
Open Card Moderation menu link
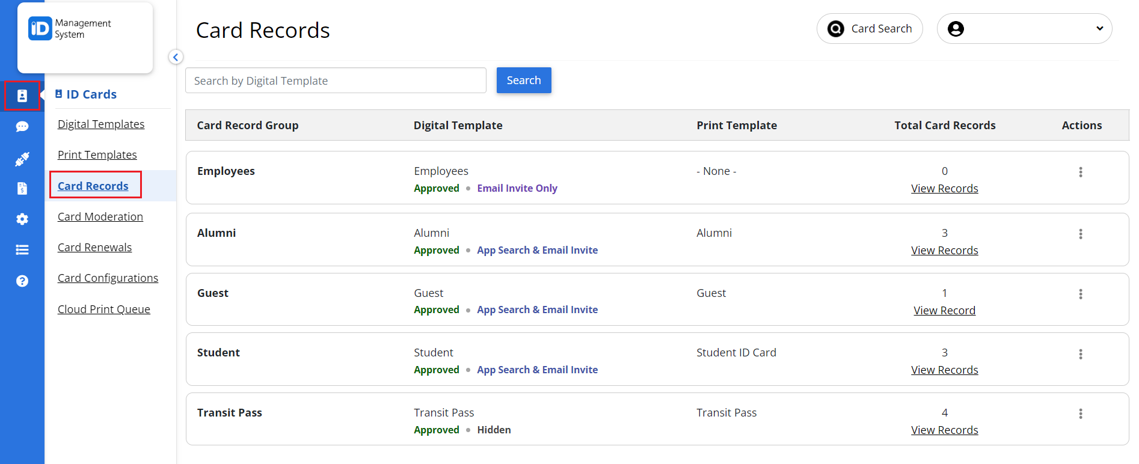coord(100,217)
